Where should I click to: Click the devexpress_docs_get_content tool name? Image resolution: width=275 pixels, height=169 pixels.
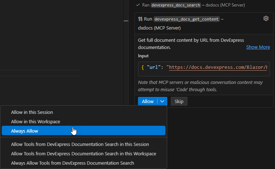[187, 19]
